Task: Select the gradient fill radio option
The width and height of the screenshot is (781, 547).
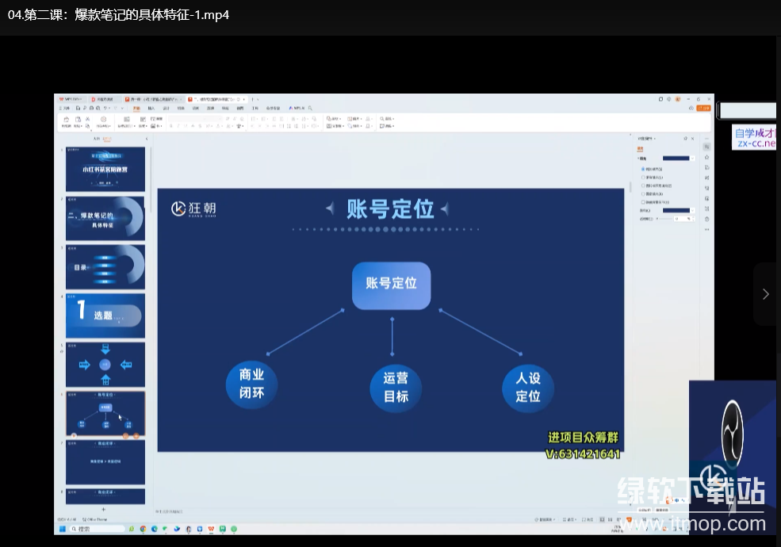Action: 642,178
